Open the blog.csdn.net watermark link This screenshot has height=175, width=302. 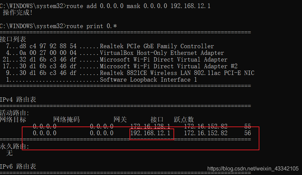pyautogui.click(x=253, y=169)
